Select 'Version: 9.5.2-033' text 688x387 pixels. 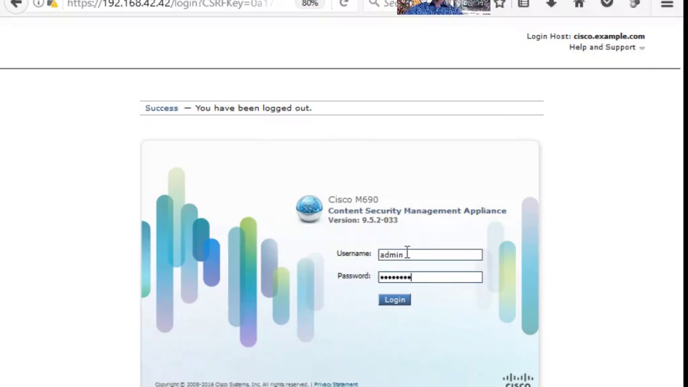pos(363,220)
